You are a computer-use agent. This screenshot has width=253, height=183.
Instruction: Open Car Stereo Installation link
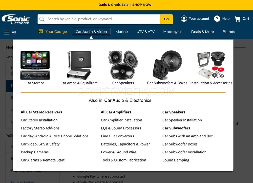[39, 120]
